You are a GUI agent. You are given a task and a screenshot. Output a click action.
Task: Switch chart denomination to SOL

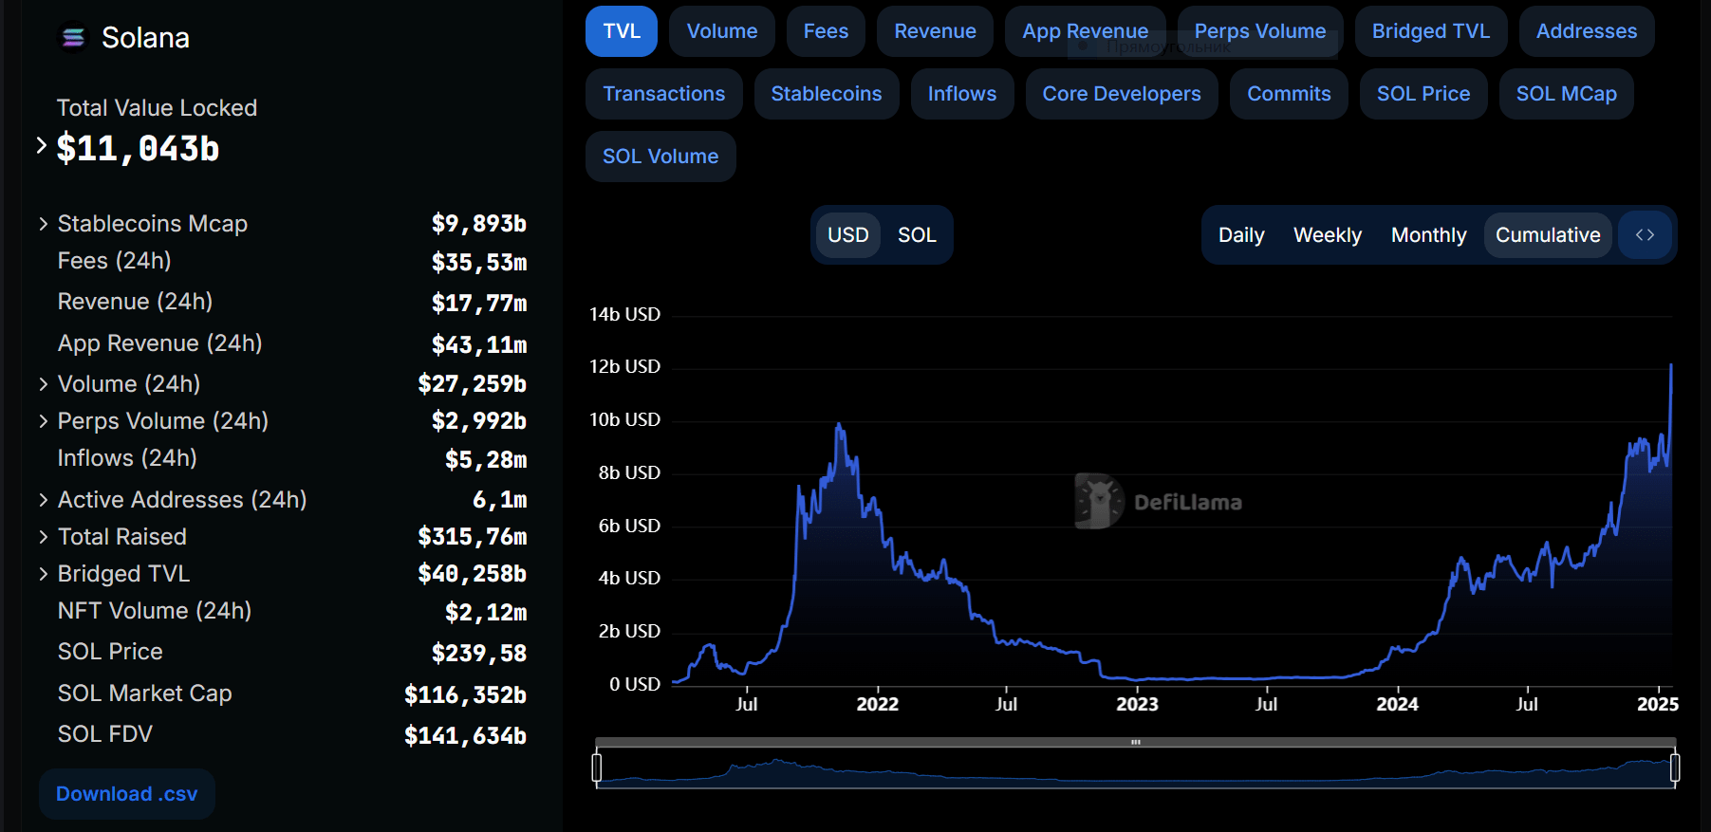coord(917,234)
